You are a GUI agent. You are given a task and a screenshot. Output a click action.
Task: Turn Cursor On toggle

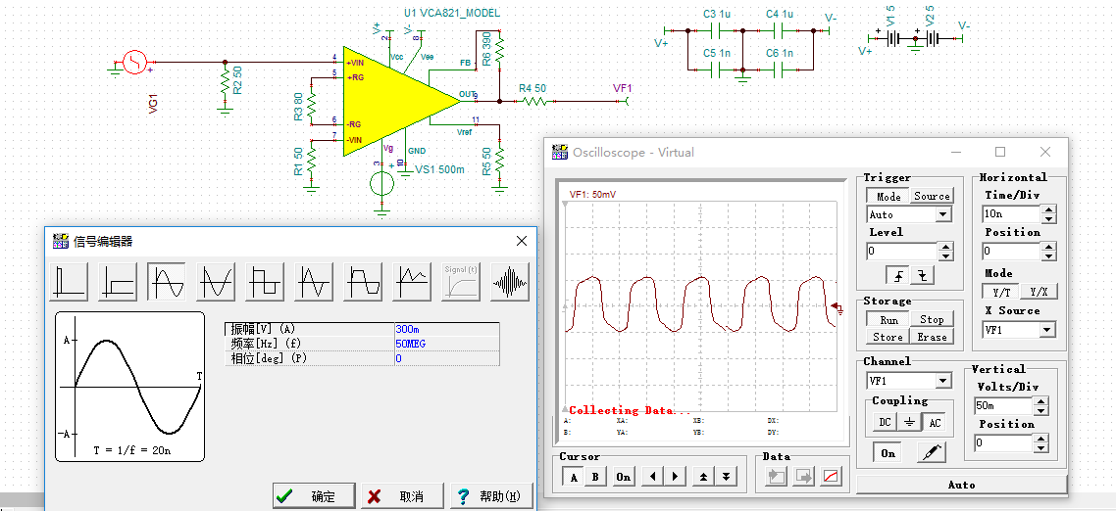[624, 477]
